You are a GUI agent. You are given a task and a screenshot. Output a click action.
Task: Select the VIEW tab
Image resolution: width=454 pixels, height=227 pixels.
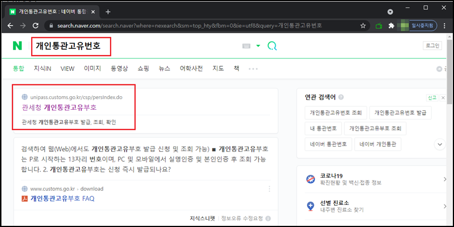tap(68, 68)
